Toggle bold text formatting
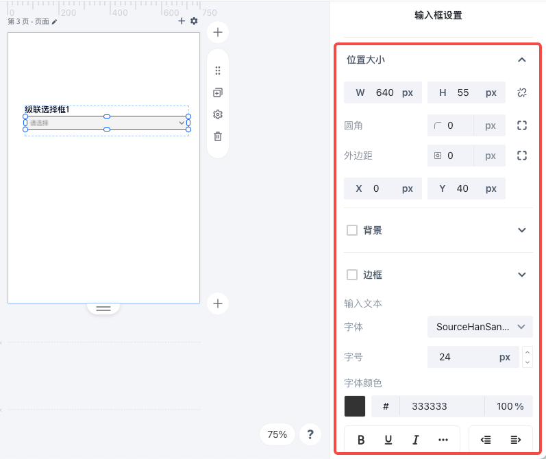This screenshot has width=546, height=459. click(361, 440)
